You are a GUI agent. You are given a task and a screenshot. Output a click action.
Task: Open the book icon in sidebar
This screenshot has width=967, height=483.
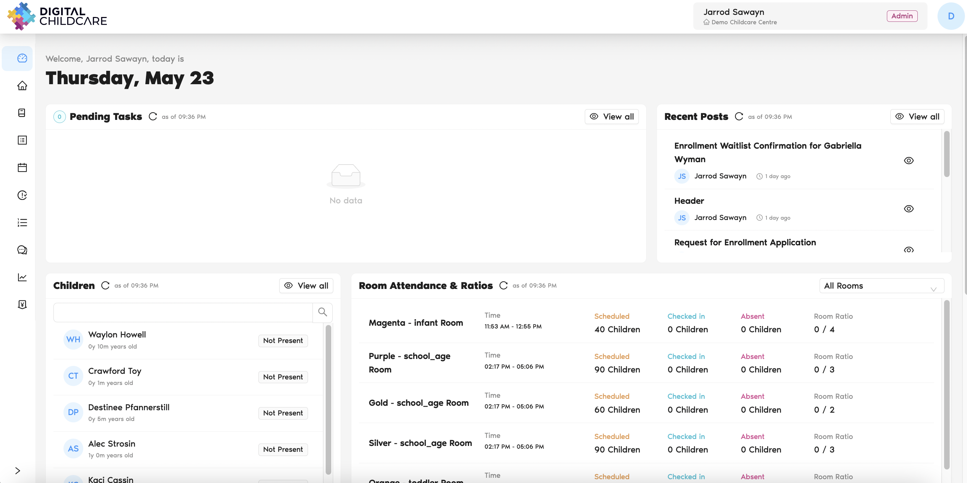point(22,113)
